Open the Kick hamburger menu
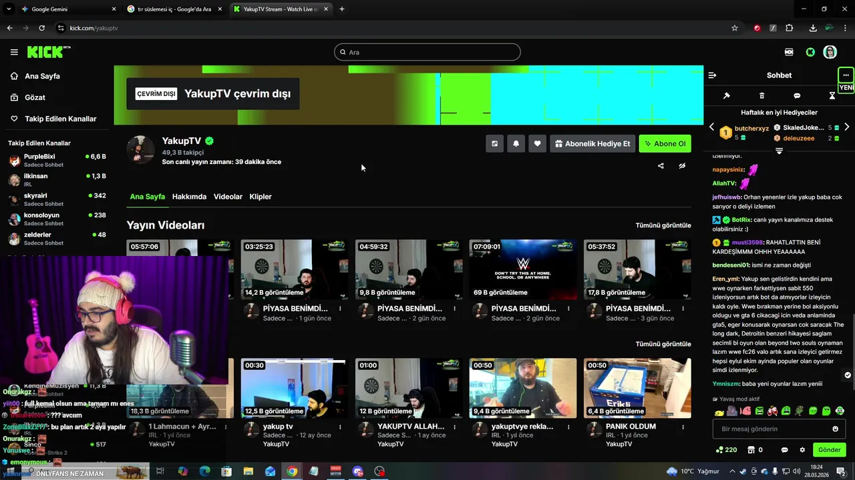 pos(14,52)
